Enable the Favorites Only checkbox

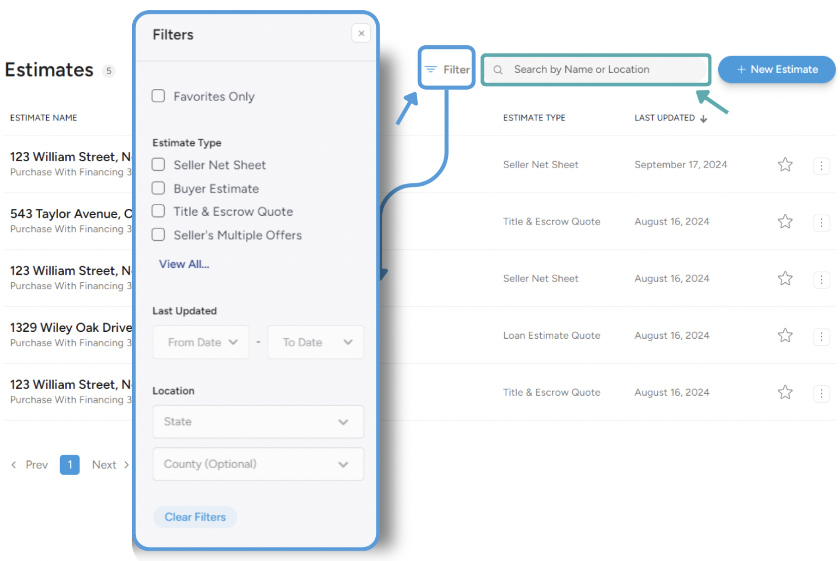pyautogui.click(x=158, y=96)
